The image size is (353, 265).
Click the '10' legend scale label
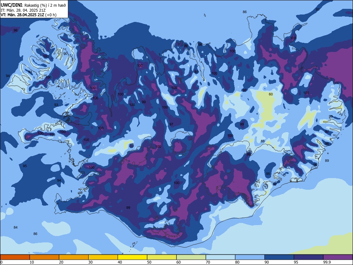point(32,262)
